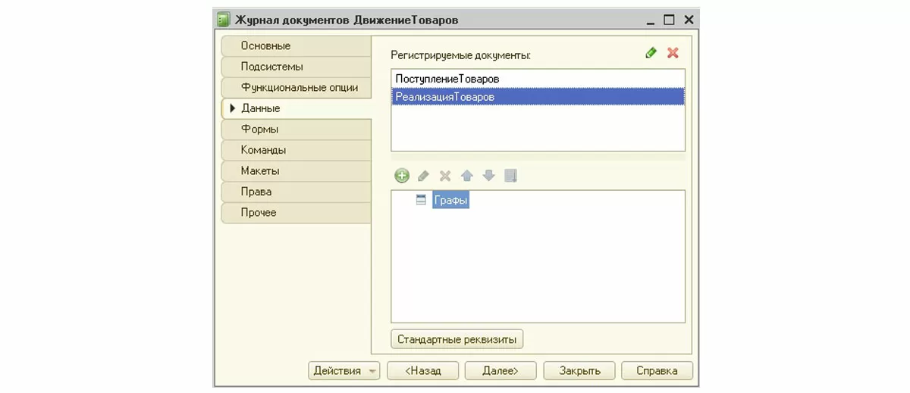Select the Графы tree node
Image resolution: width=910 pixels, height=393 pixels.
(x=451, y=201)
